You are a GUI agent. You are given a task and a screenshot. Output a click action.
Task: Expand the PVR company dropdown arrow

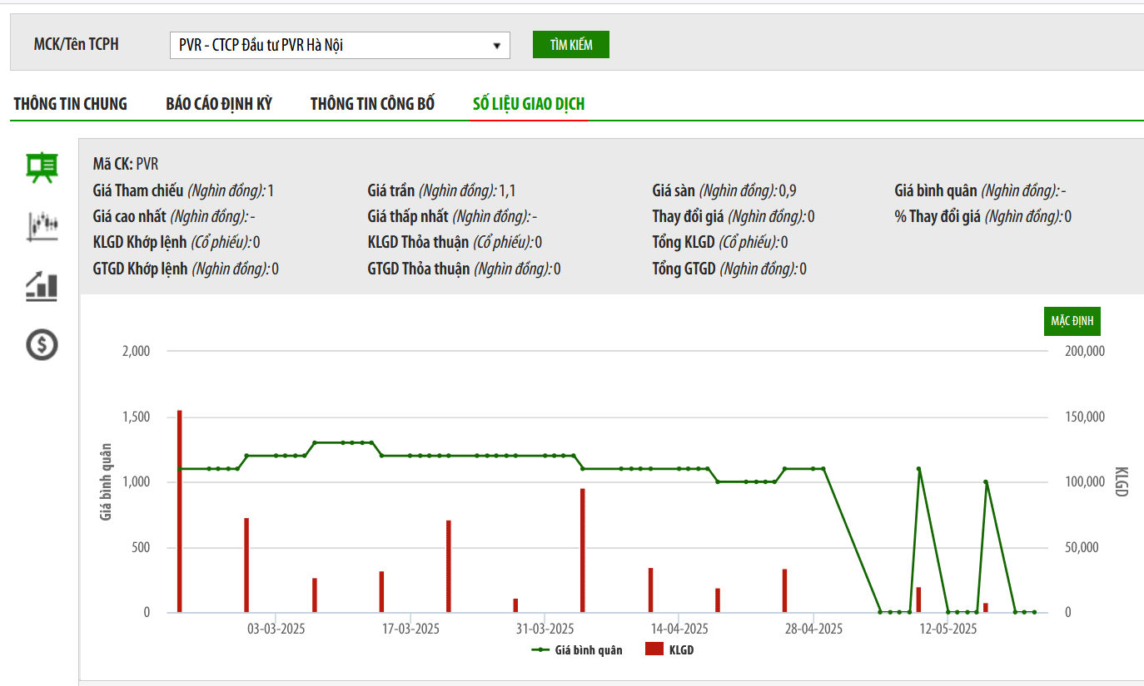click(497, 46)
